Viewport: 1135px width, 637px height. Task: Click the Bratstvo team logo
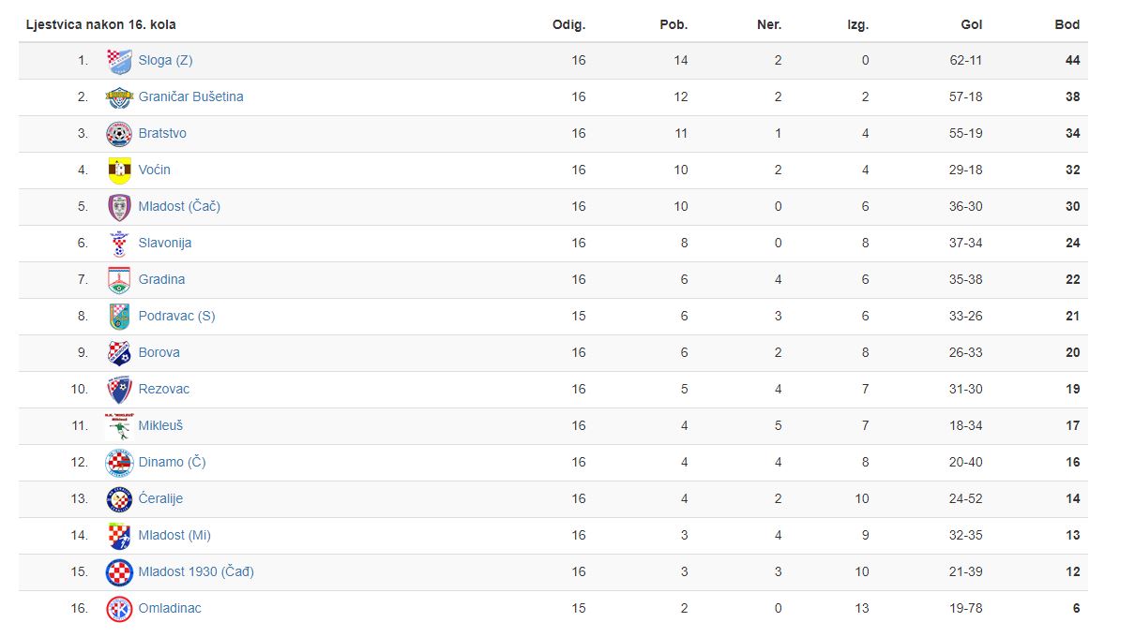click(x=119, y=133)
